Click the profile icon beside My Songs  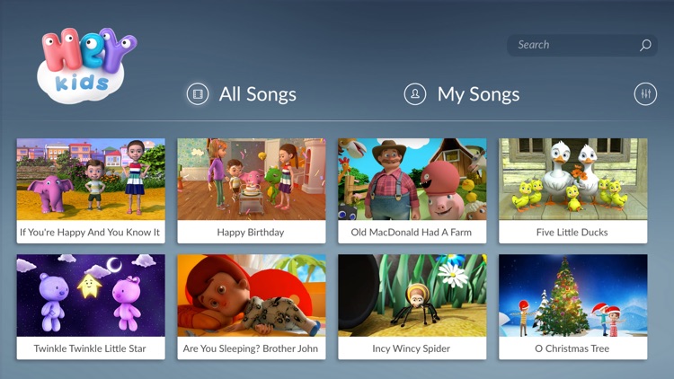click(x=415, y=93)
